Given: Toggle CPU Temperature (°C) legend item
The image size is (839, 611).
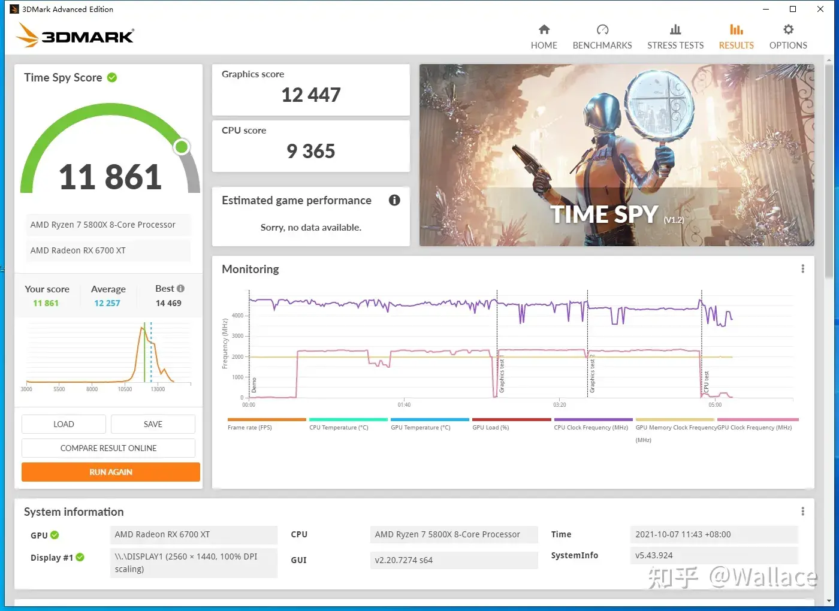Looking at the screenshot, I should (x=348, y=424).
